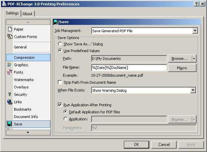Click the example text 10-27-2008document_name.pdf
Screen dimensions: 207x152
pos(117,75)
